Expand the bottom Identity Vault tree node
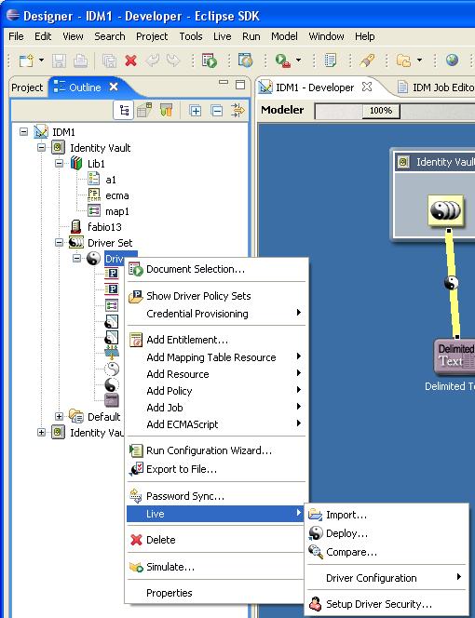Screen dimensions: 475x618 41,433
